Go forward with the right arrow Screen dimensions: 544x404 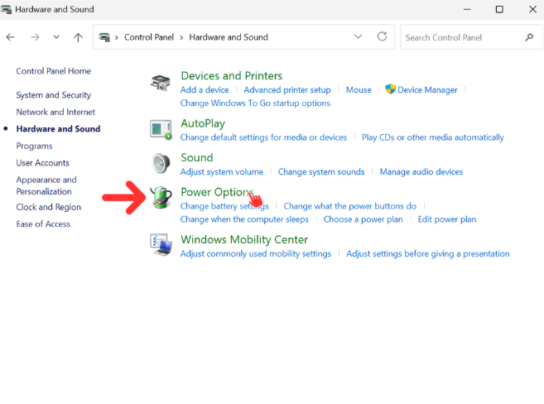tap(35, 36)
